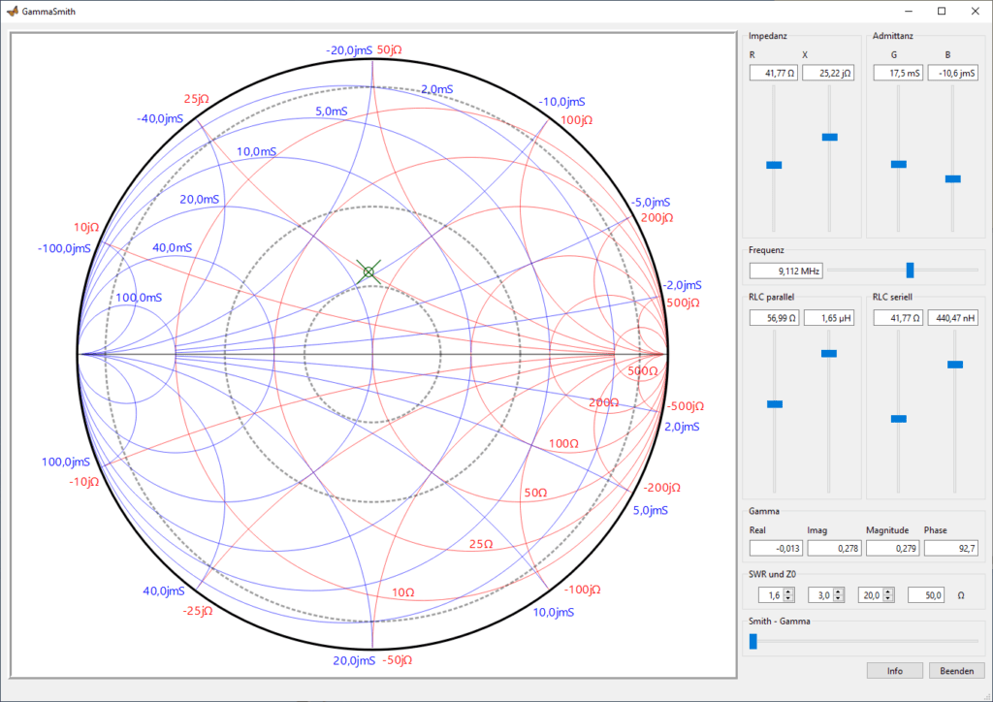Image resolution: width=993 pixels, height=702 pixels.
Task: Edit the RLC seriell inductance field 440,47 nH
Action: pos(953,318)
